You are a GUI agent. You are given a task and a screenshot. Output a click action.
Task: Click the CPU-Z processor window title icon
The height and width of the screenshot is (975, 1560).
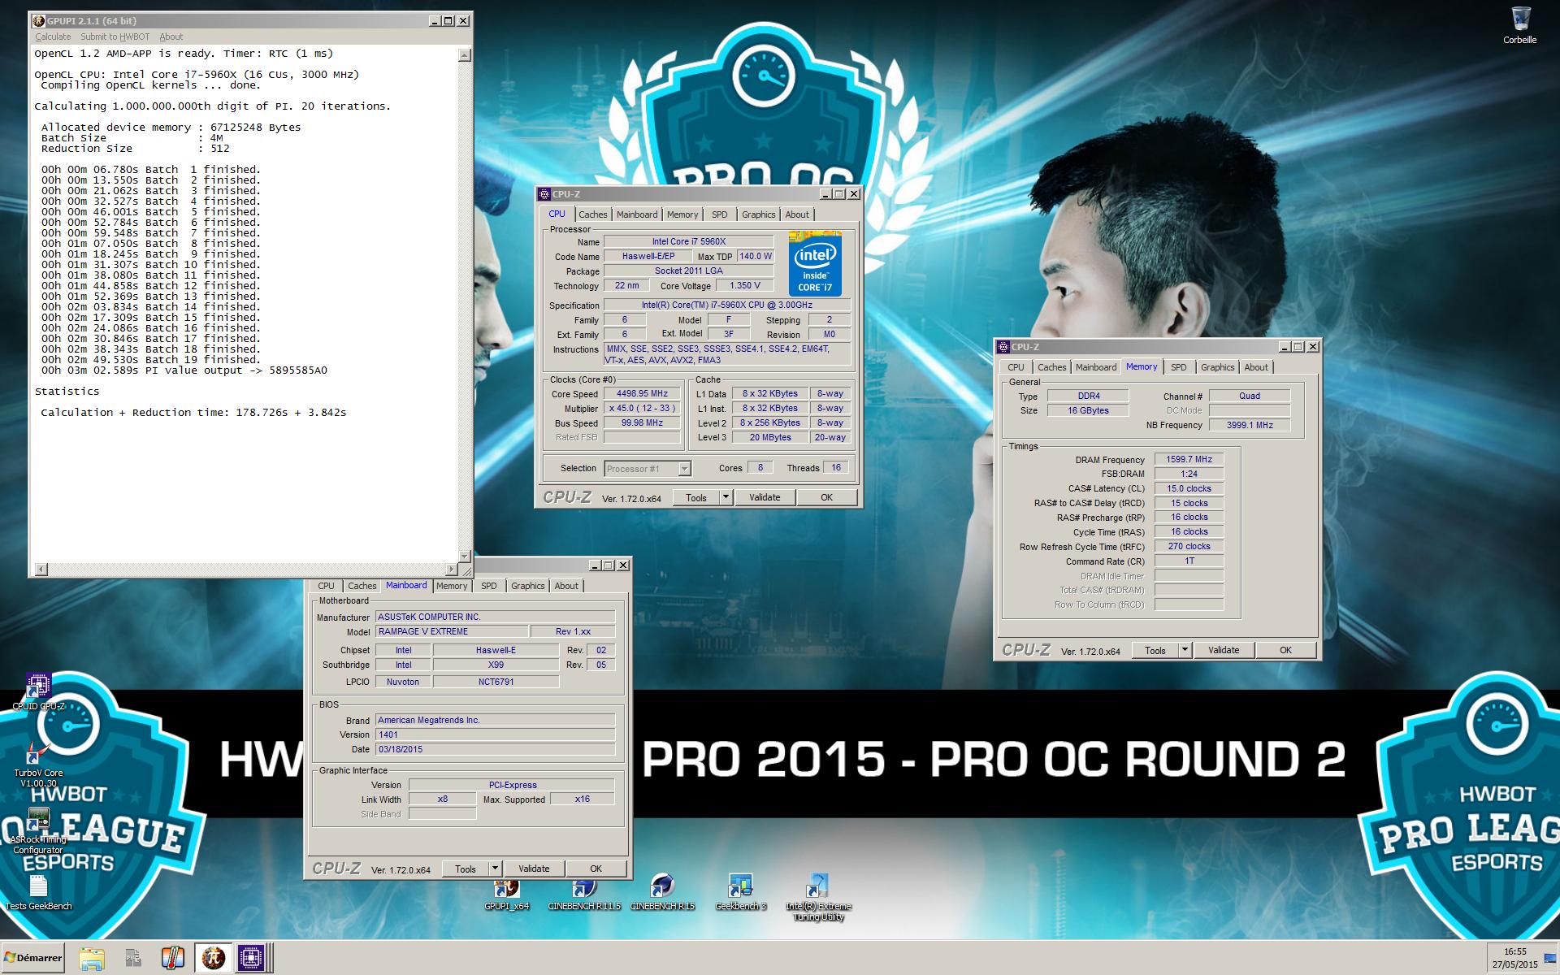tap(544, 194)
